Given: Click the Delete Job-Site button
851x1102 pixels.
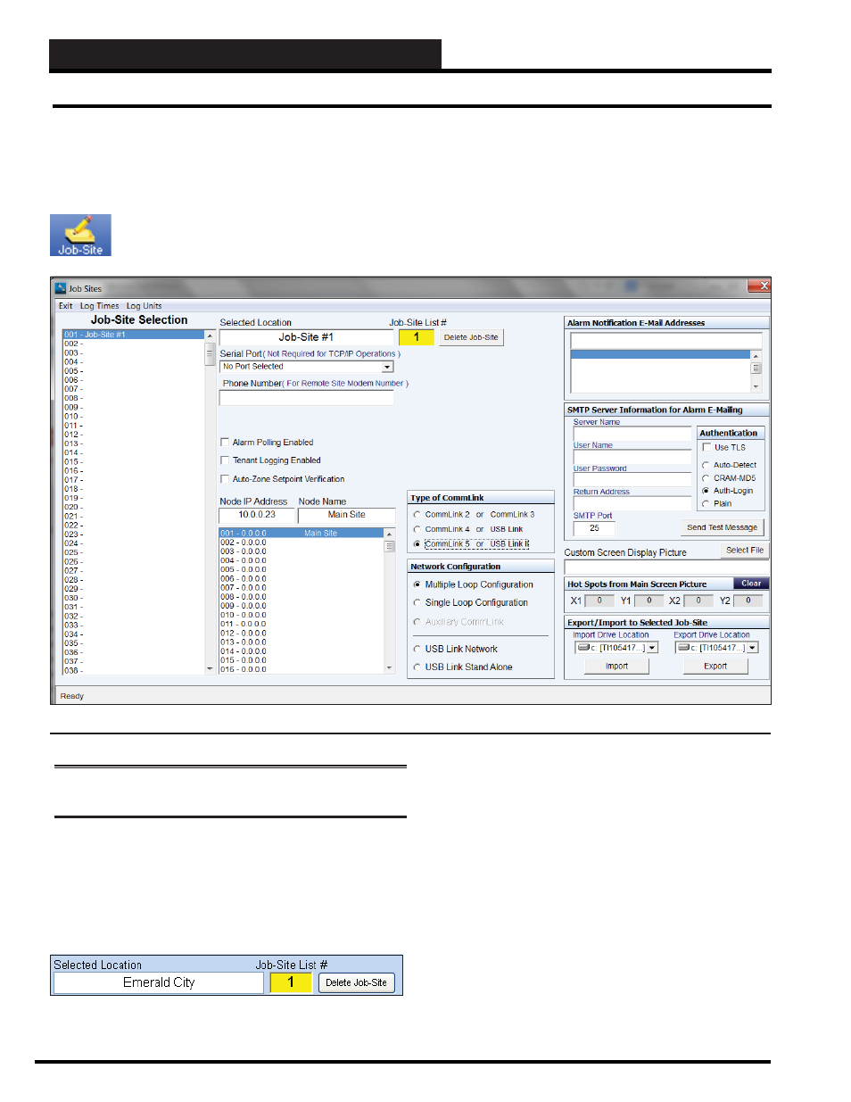Looking at the screenshot, I should coord(471,336).
